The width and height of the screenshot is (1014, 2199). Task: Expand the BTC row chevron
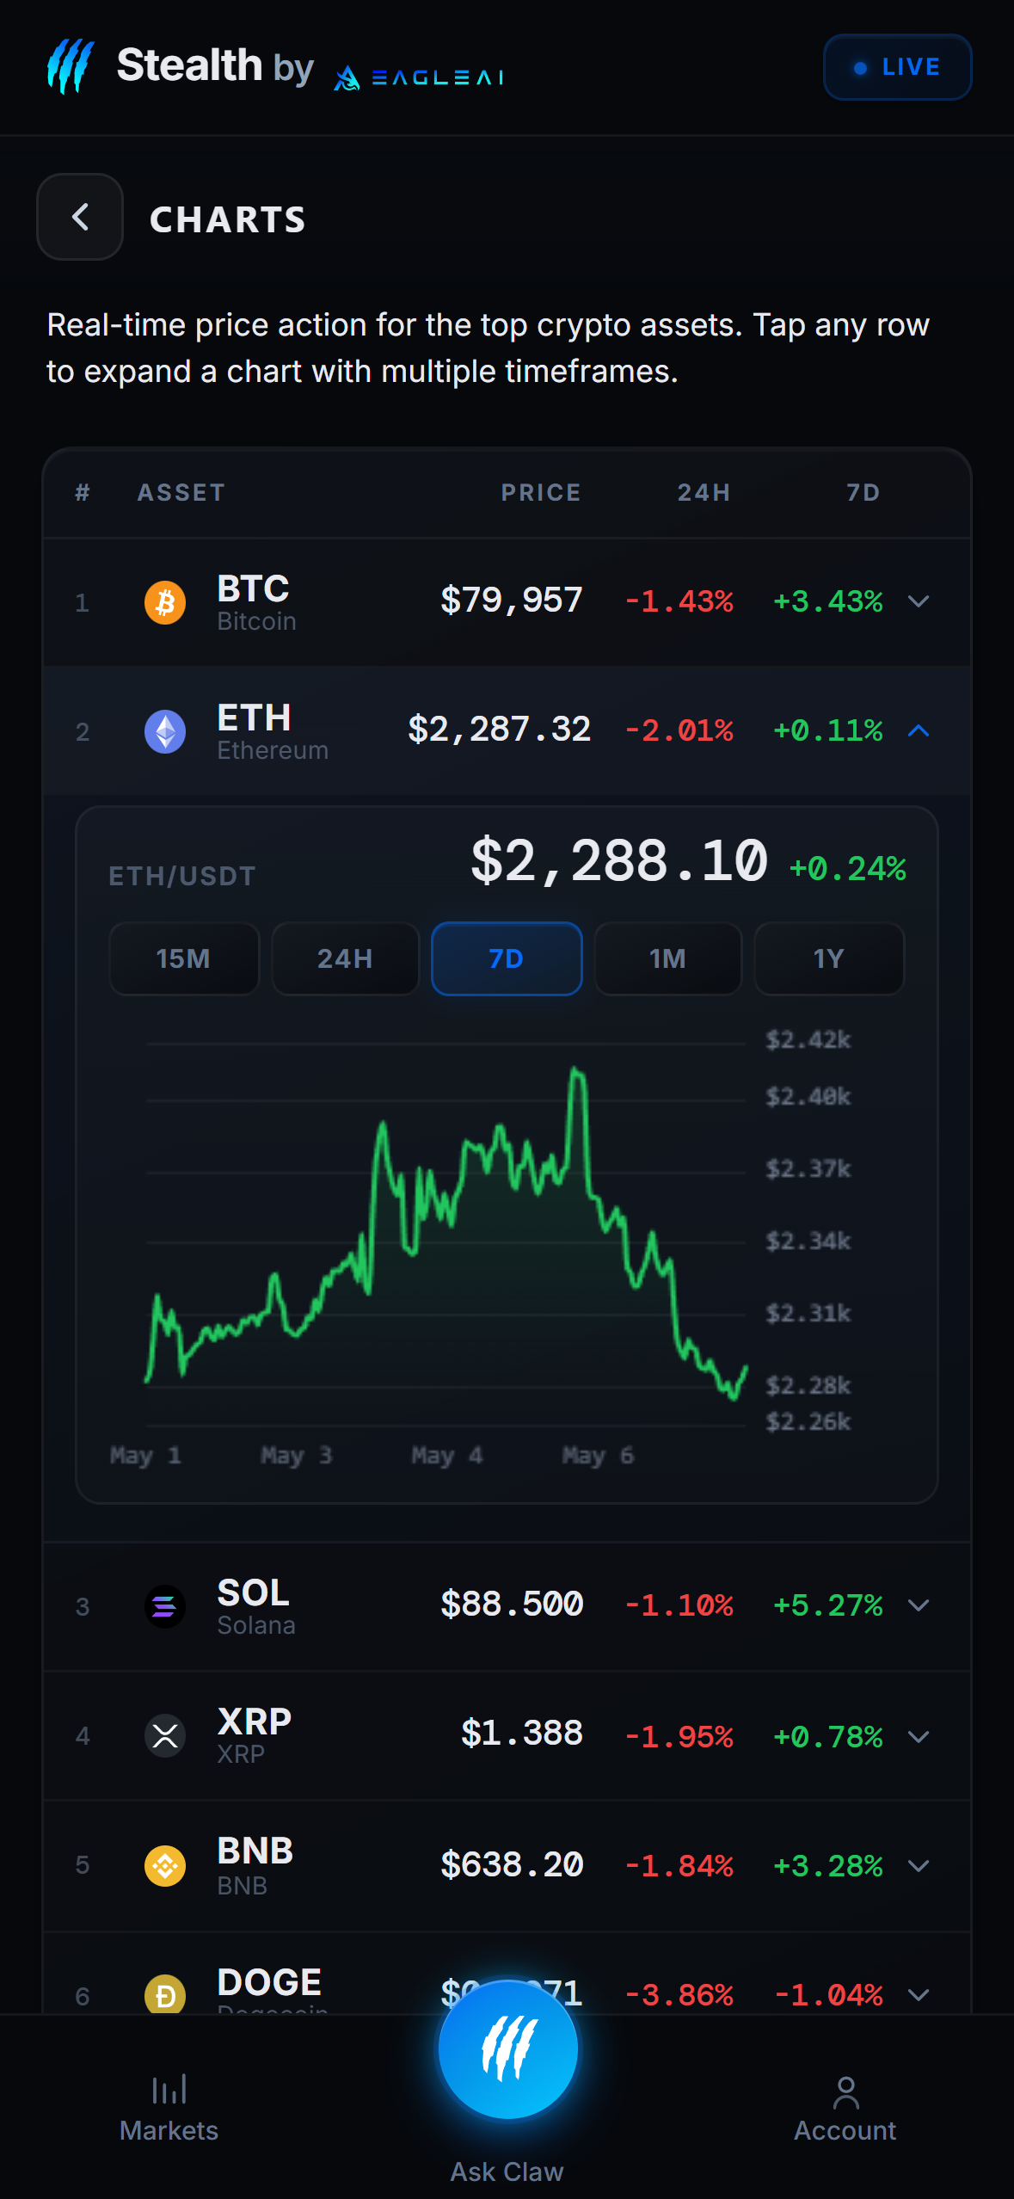tap(919, 601)
